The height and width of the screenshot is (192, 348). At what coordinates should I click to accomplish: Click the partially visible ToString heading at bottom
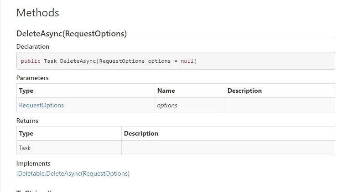pyautogui.click(x=35, y=191)
